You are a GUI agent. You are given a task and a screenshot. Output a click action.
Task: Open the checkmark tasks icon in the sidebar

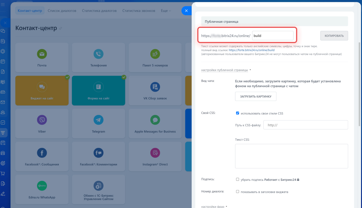point(3,122)
